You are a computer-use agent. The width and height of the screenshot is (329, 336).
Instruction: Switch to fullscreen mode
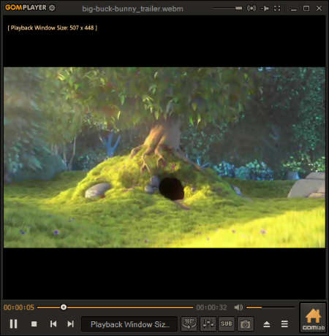tap(277, 9)
